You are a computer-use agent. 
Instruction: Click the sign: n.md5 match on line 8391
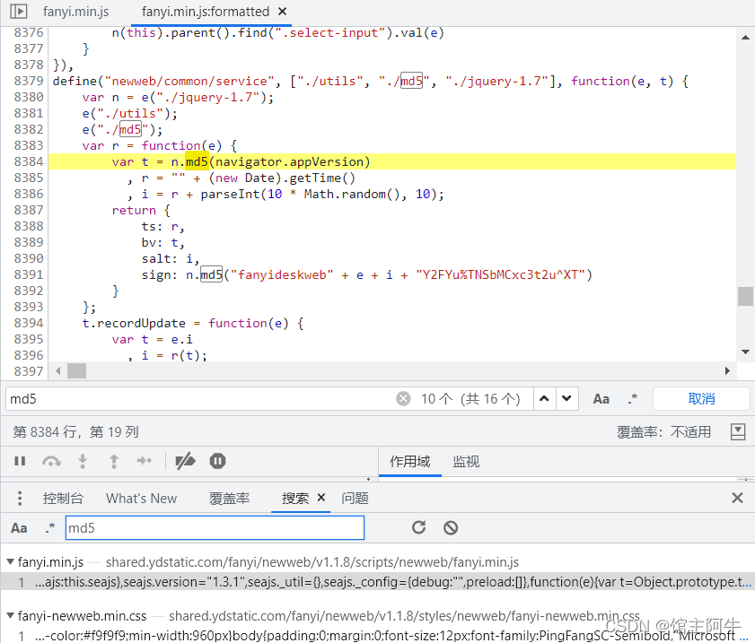pyautogui.click(x=211, y=274)
